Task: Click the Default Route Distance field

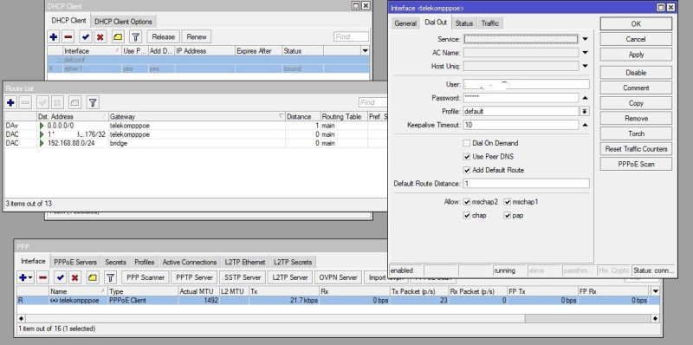Action: coord(526,184)
